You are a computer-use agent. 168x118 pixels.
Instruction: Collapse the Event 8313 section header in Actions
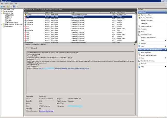pos(165,50)
